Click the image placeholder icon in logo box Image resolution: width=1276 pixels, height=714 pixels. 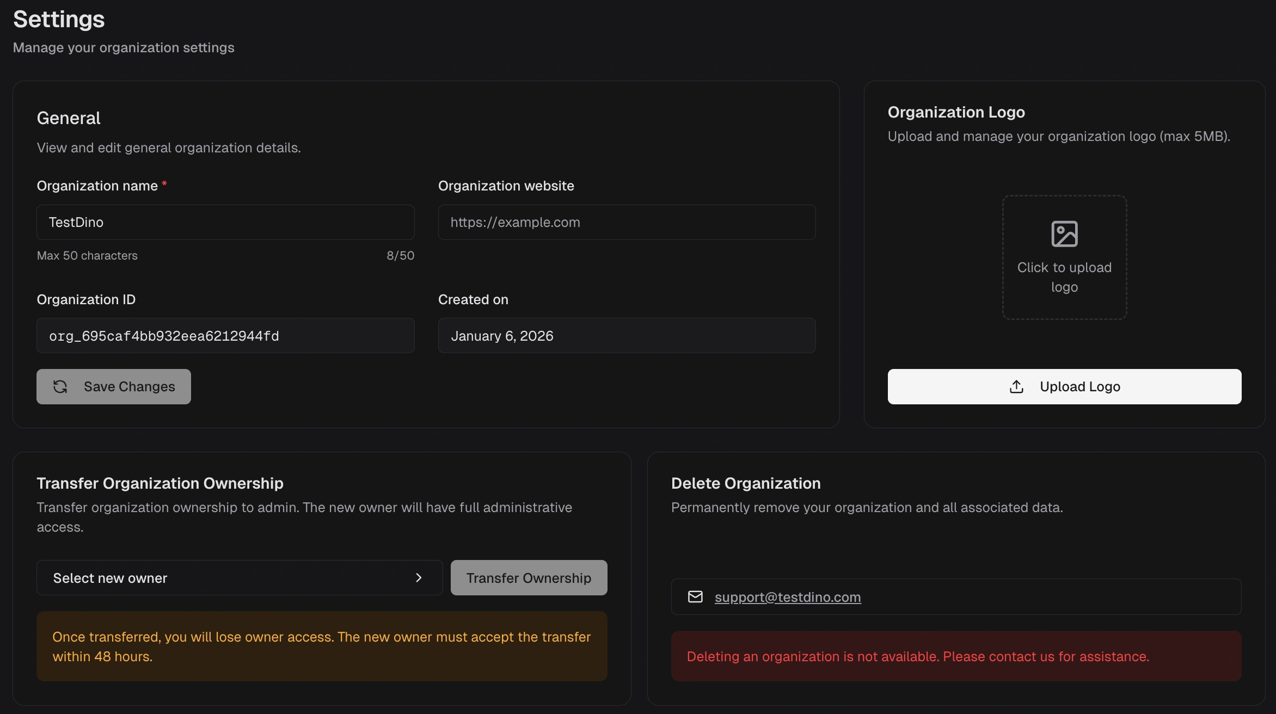click(1064, 234)
